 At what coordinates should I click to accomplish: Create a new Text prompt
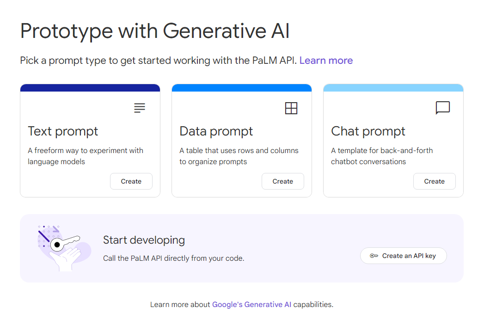pos(131,181)
